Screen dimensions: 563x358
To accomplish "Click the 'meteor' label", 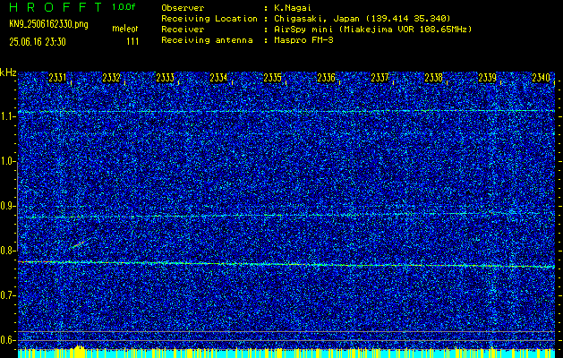I will [125, 29].
